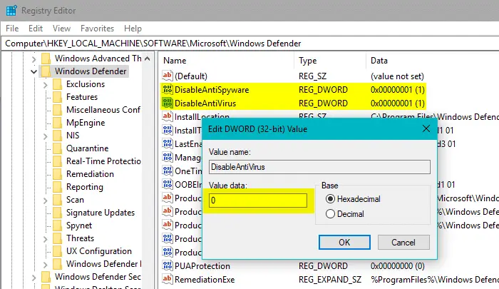Image resolution: width=499 pixels, height=289 pixels.
Task: Click the Features folder icon
Action: coord(58,97)
